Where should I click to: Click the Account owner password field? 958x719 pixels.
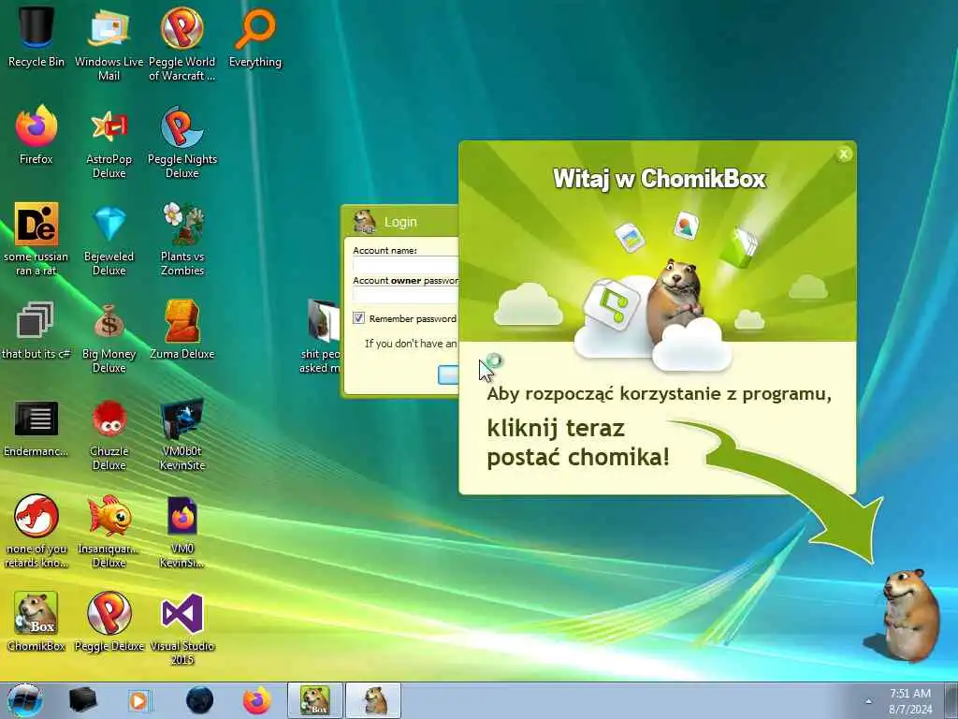(x=405, y=296)
